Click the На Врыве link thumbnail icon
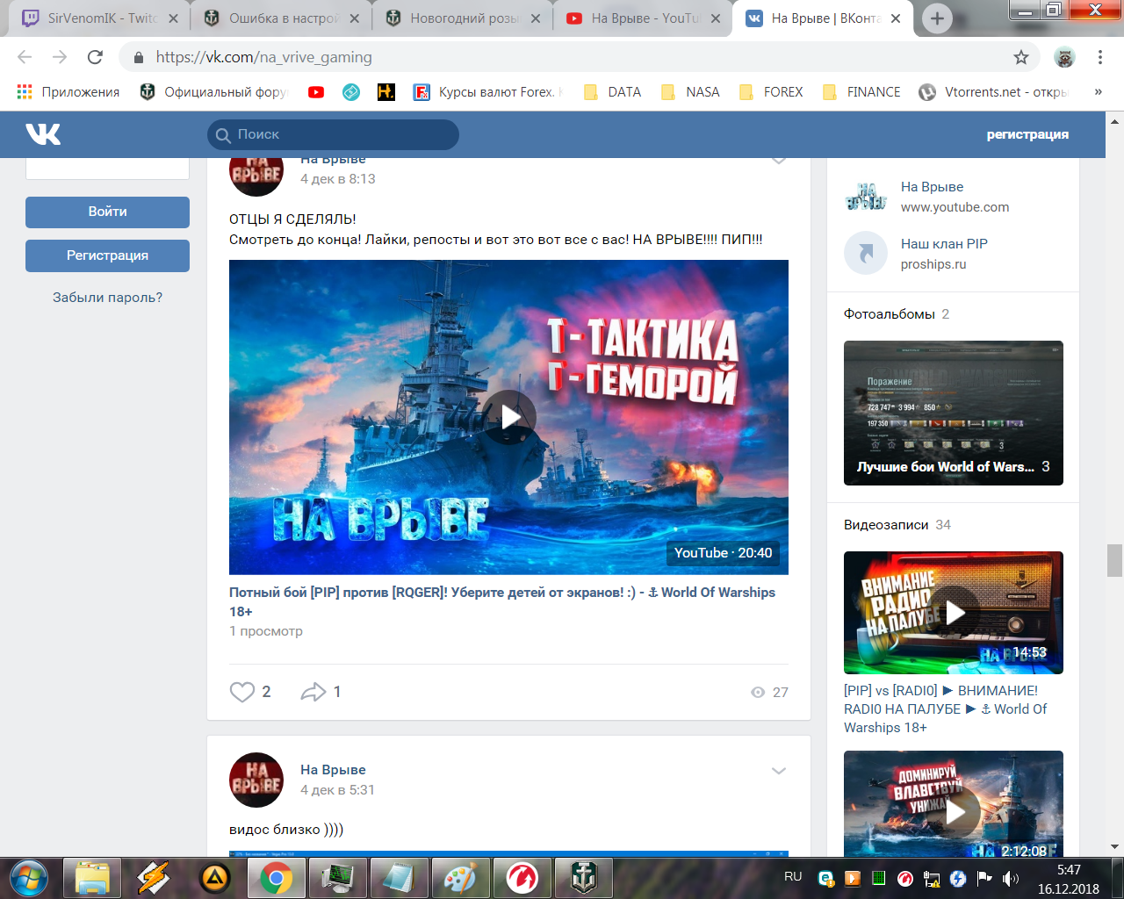Screen dimensions: 1124x899 point(866,196)
